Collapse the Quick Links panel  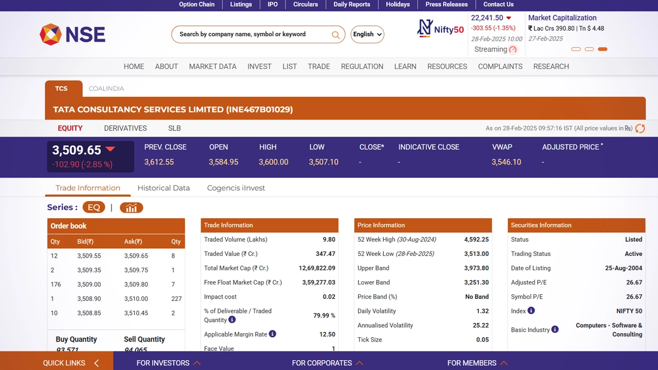(97, 363)
